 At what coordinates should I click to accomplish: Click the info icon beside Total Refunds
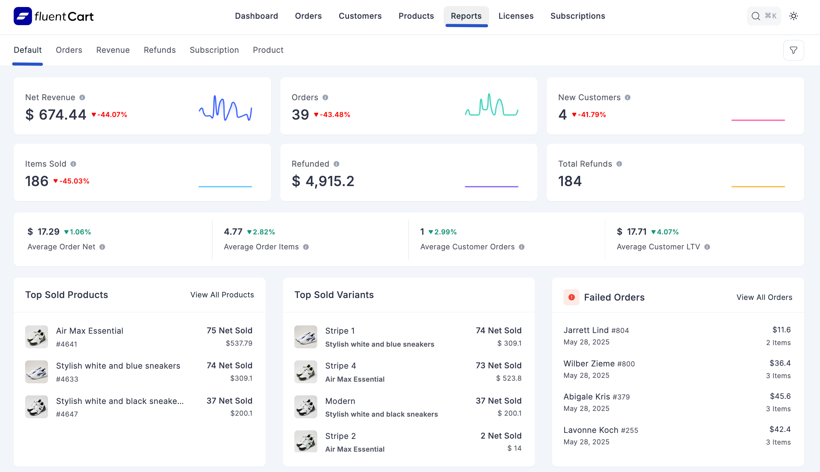point(619,164)
